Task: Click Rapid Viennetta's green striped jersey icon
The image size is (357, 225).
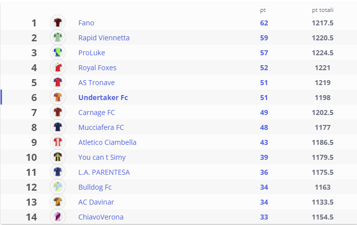Action: (58, 37)
